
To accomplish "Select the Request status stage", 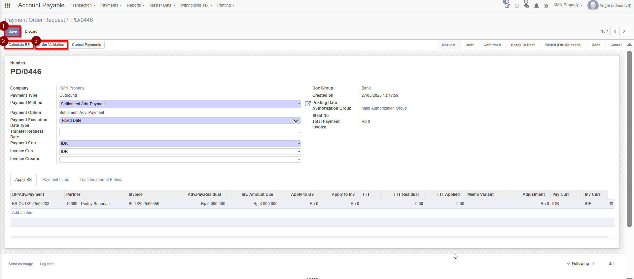I will tap(448, 45).
